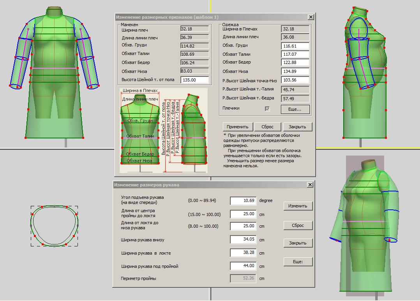This screenshot has width=420, height=301.
Task: Click the Манекен group label
Action: tap(129, 25)
